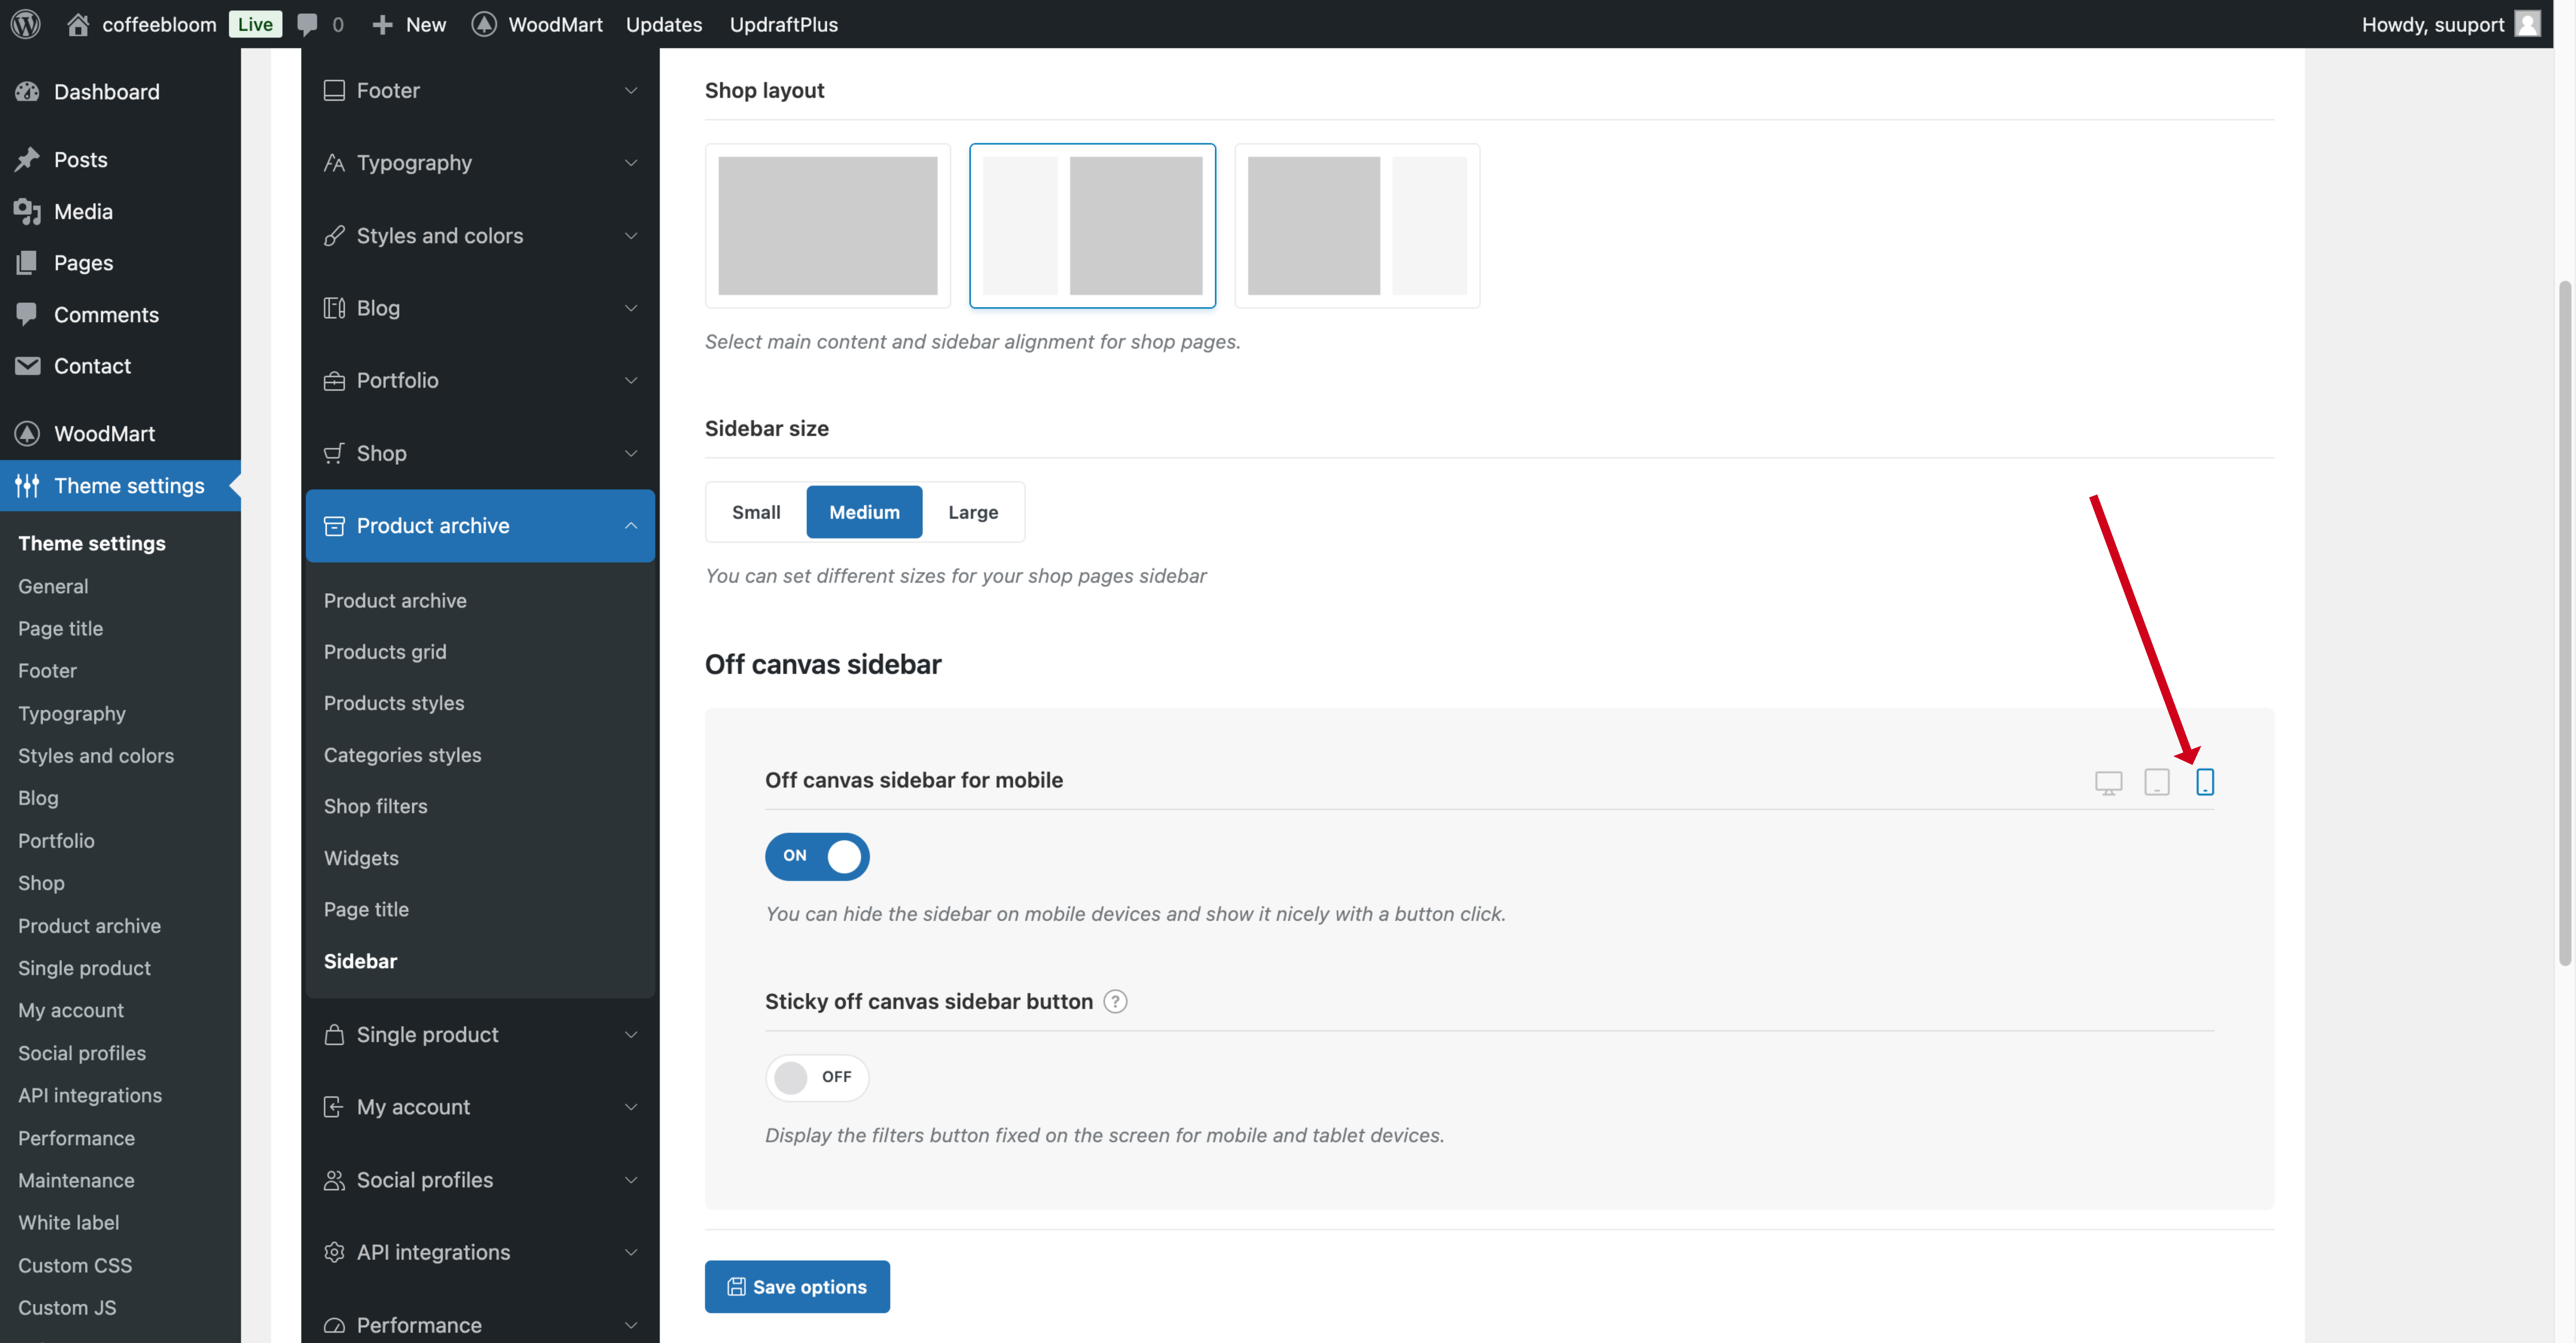Image resolution: width=2576 pixels, height=1343 pixels.
Task: Click the Portfolio briefcase icon
Action: tap(334, 381)
